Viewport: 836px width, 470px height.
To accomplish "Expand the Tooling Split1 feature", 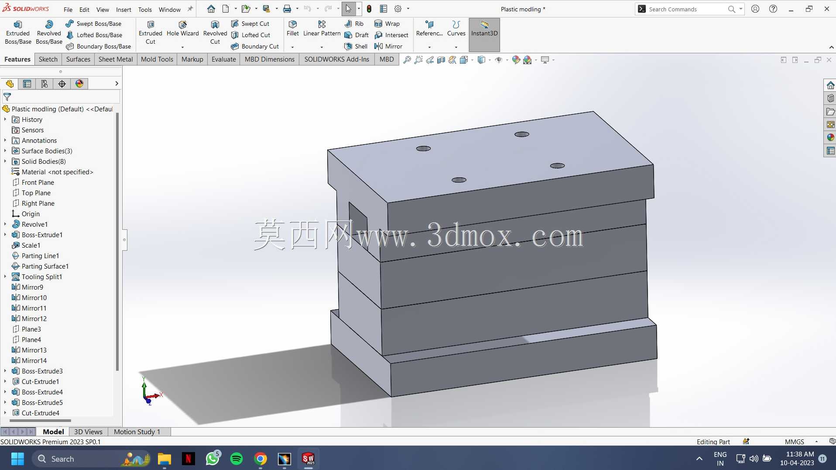I will (5, 276).
